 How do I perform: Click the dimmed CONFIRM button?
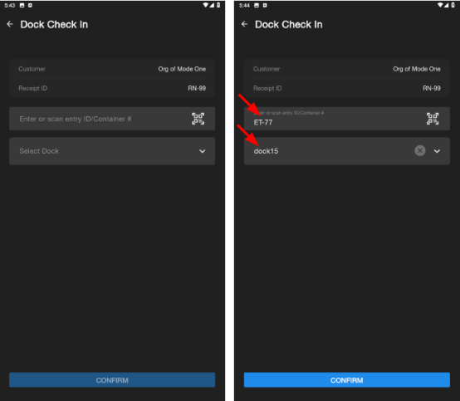click(112, 380)
